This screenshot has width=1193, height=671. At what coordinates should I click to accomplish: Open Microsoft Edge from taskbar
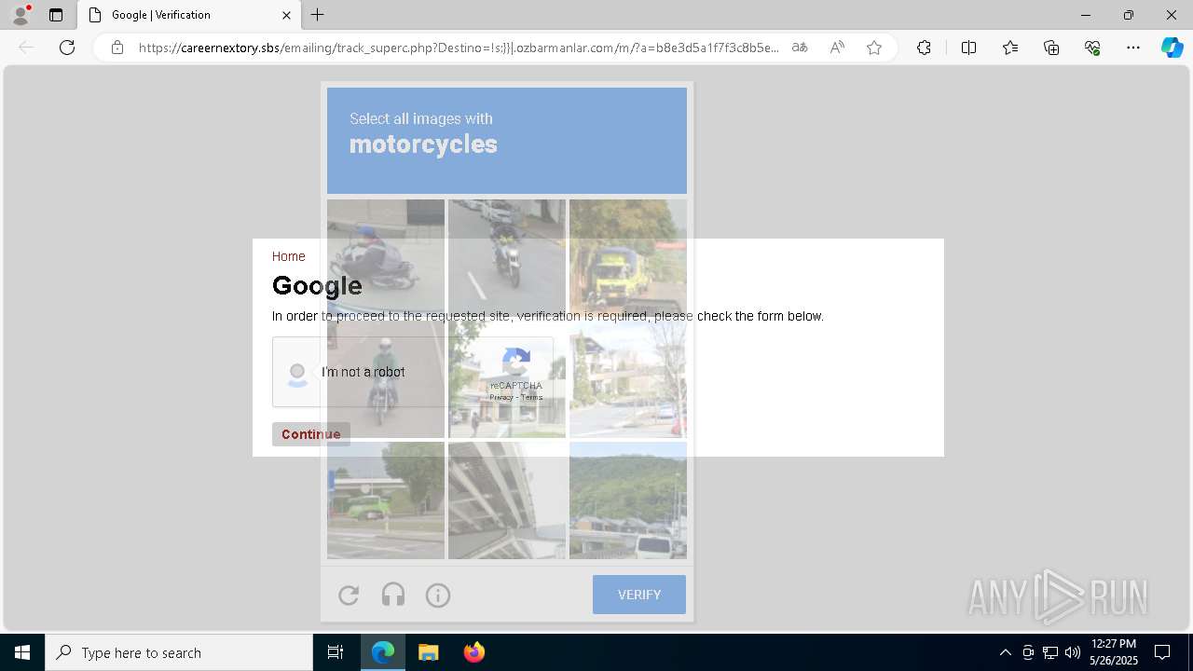383,652
